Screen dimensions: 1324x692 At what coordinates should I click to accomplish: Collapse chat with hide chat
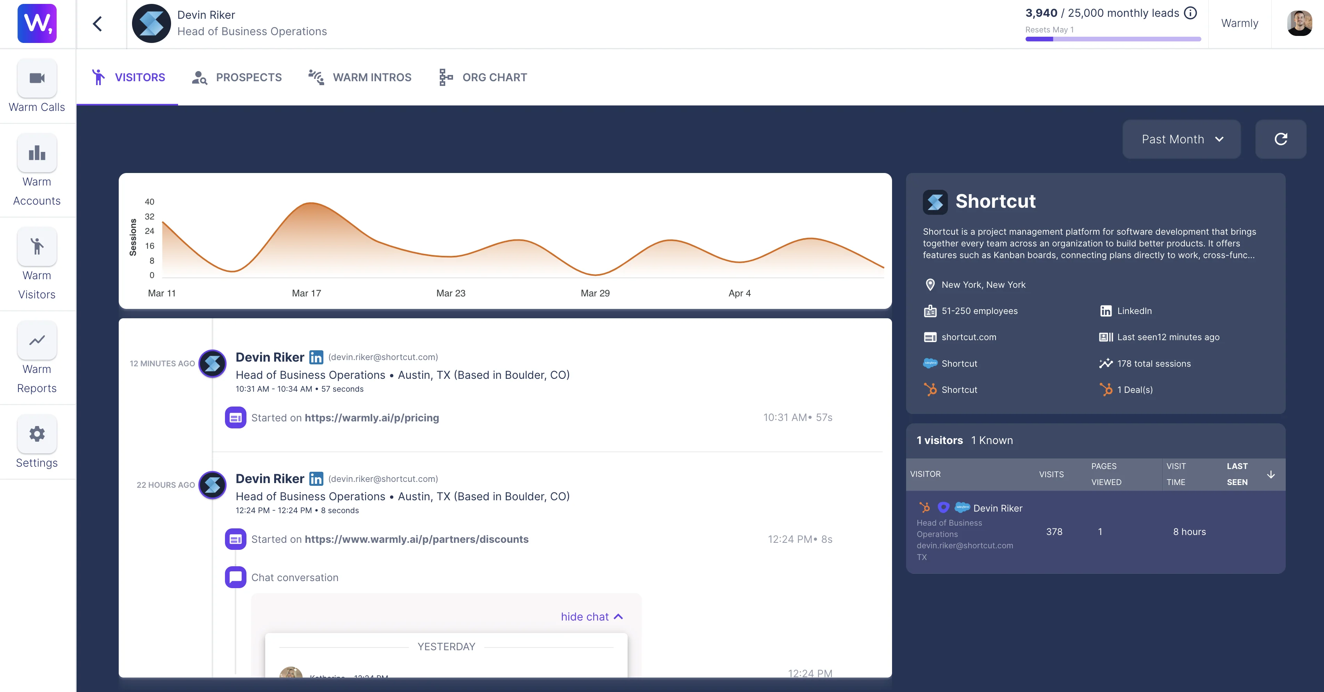tap(592, 617)
